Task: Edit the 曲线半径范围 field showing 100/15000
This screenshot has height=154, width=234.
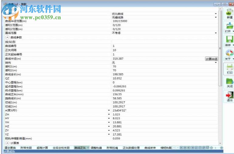Action: coord(164,21)
